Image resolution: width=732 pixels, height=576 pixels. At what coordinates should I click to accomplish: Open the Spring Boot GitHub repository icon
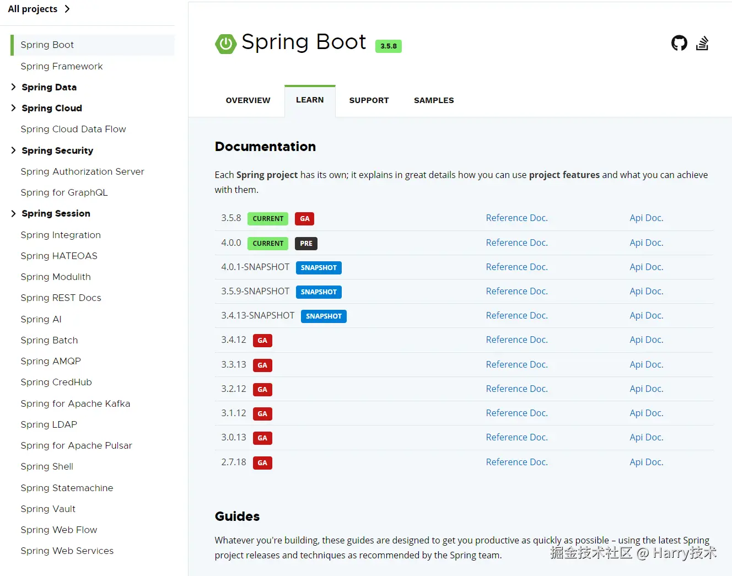(x=679, y=43)
